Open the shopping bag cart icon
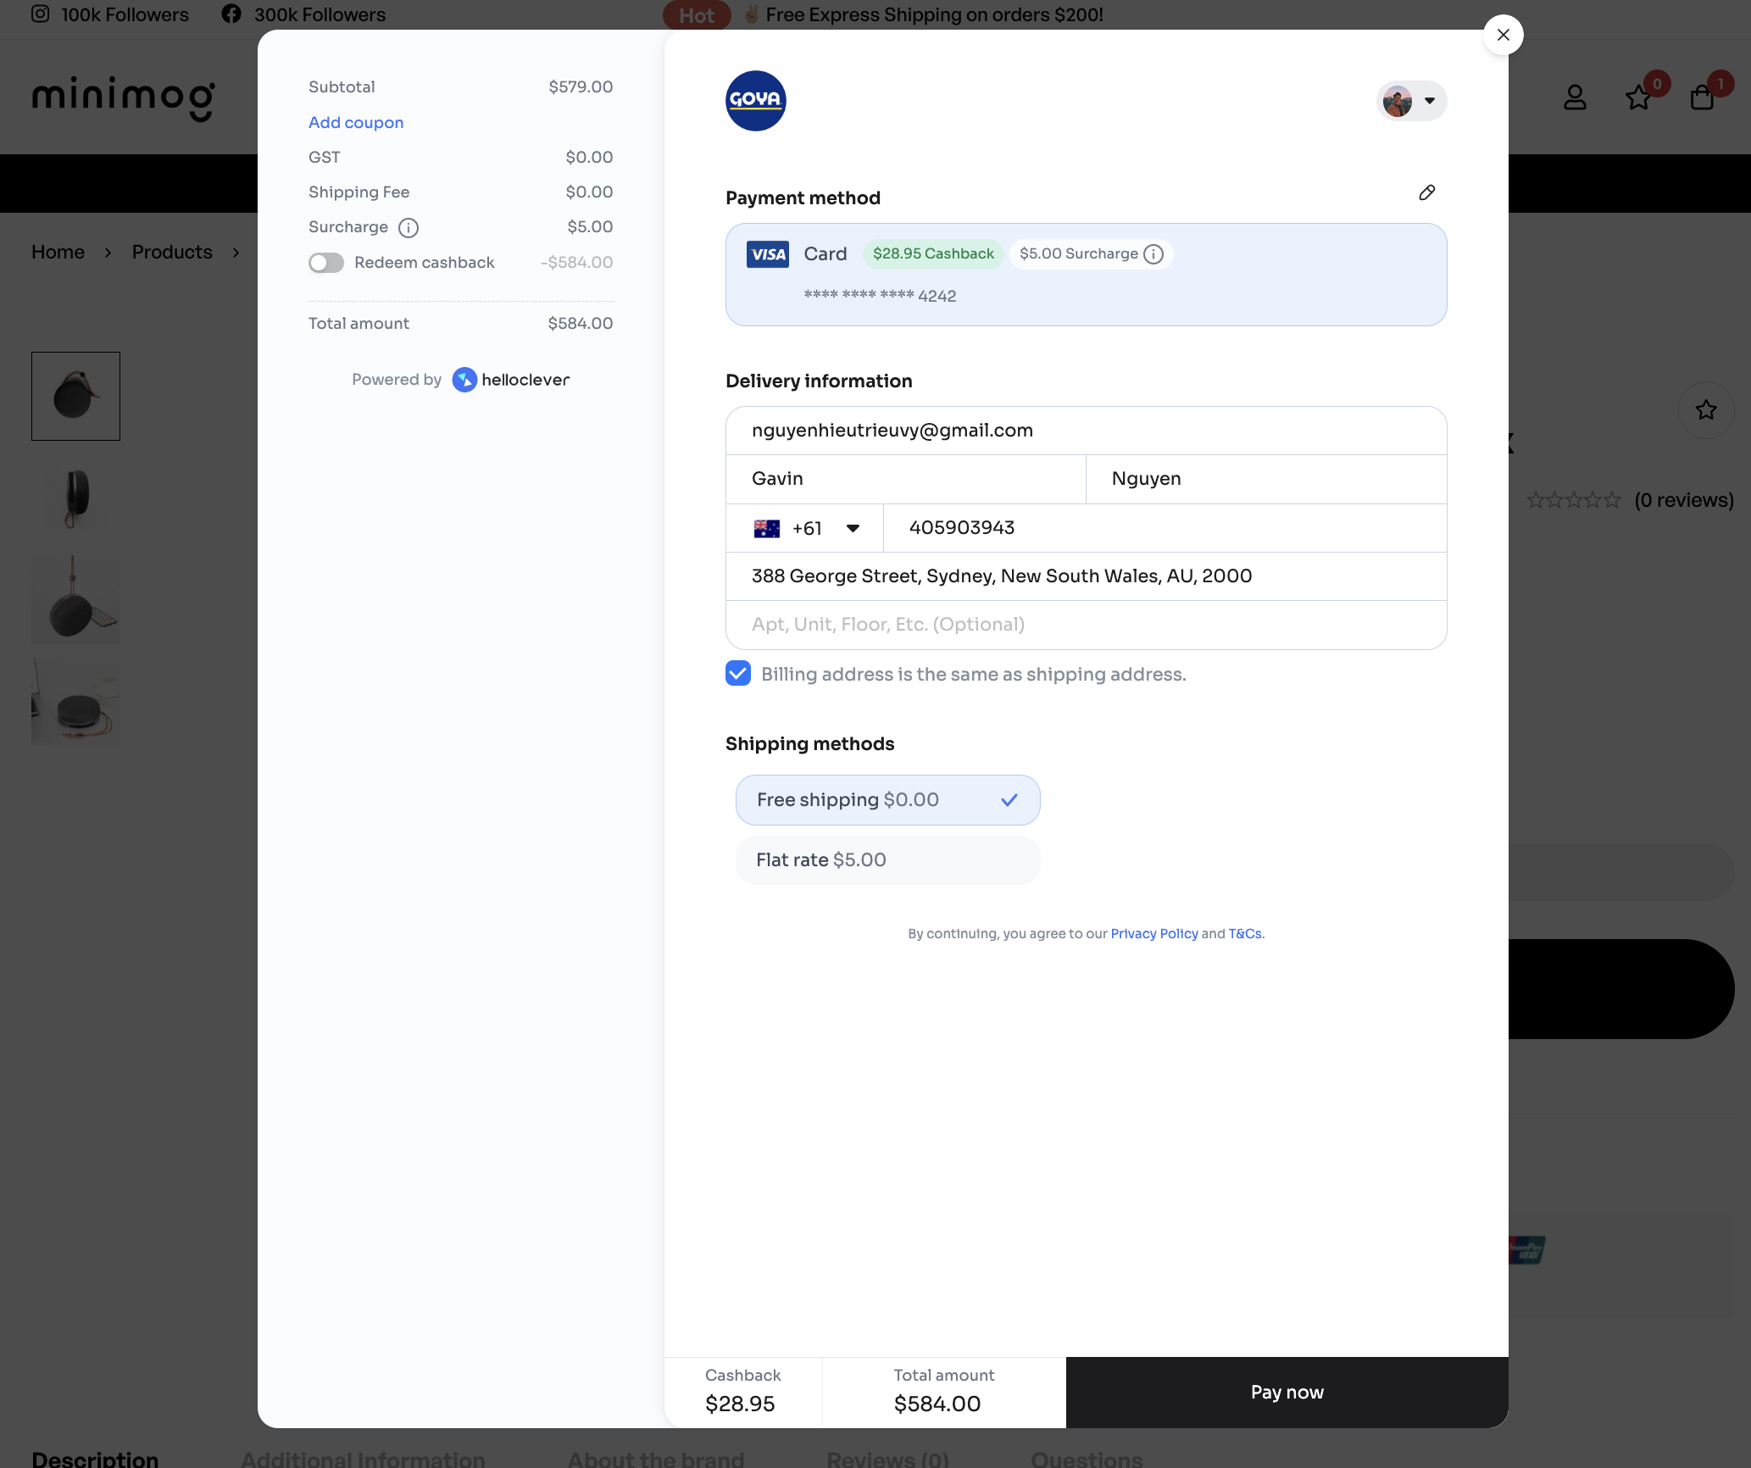Screen dimensions: 1751x1468 coord(1702,98)
